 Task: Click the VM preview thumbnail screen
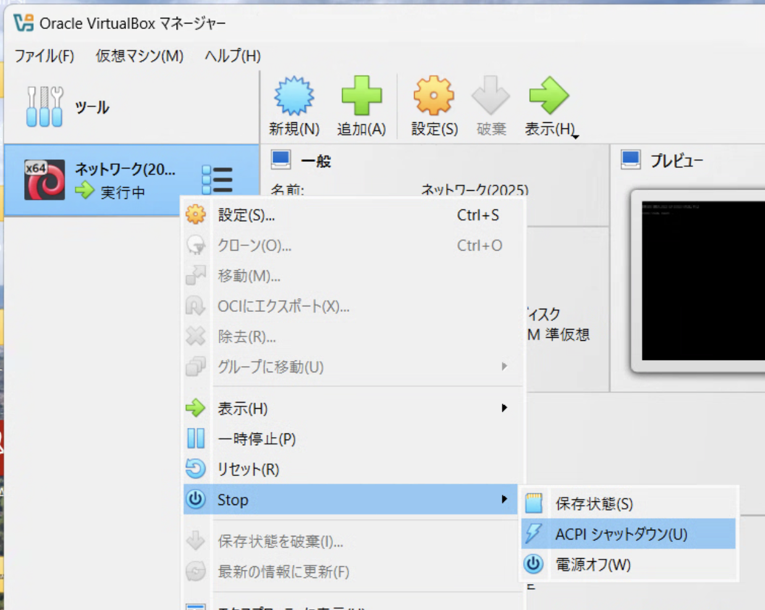pyautogui.click(x=703, y=280)
